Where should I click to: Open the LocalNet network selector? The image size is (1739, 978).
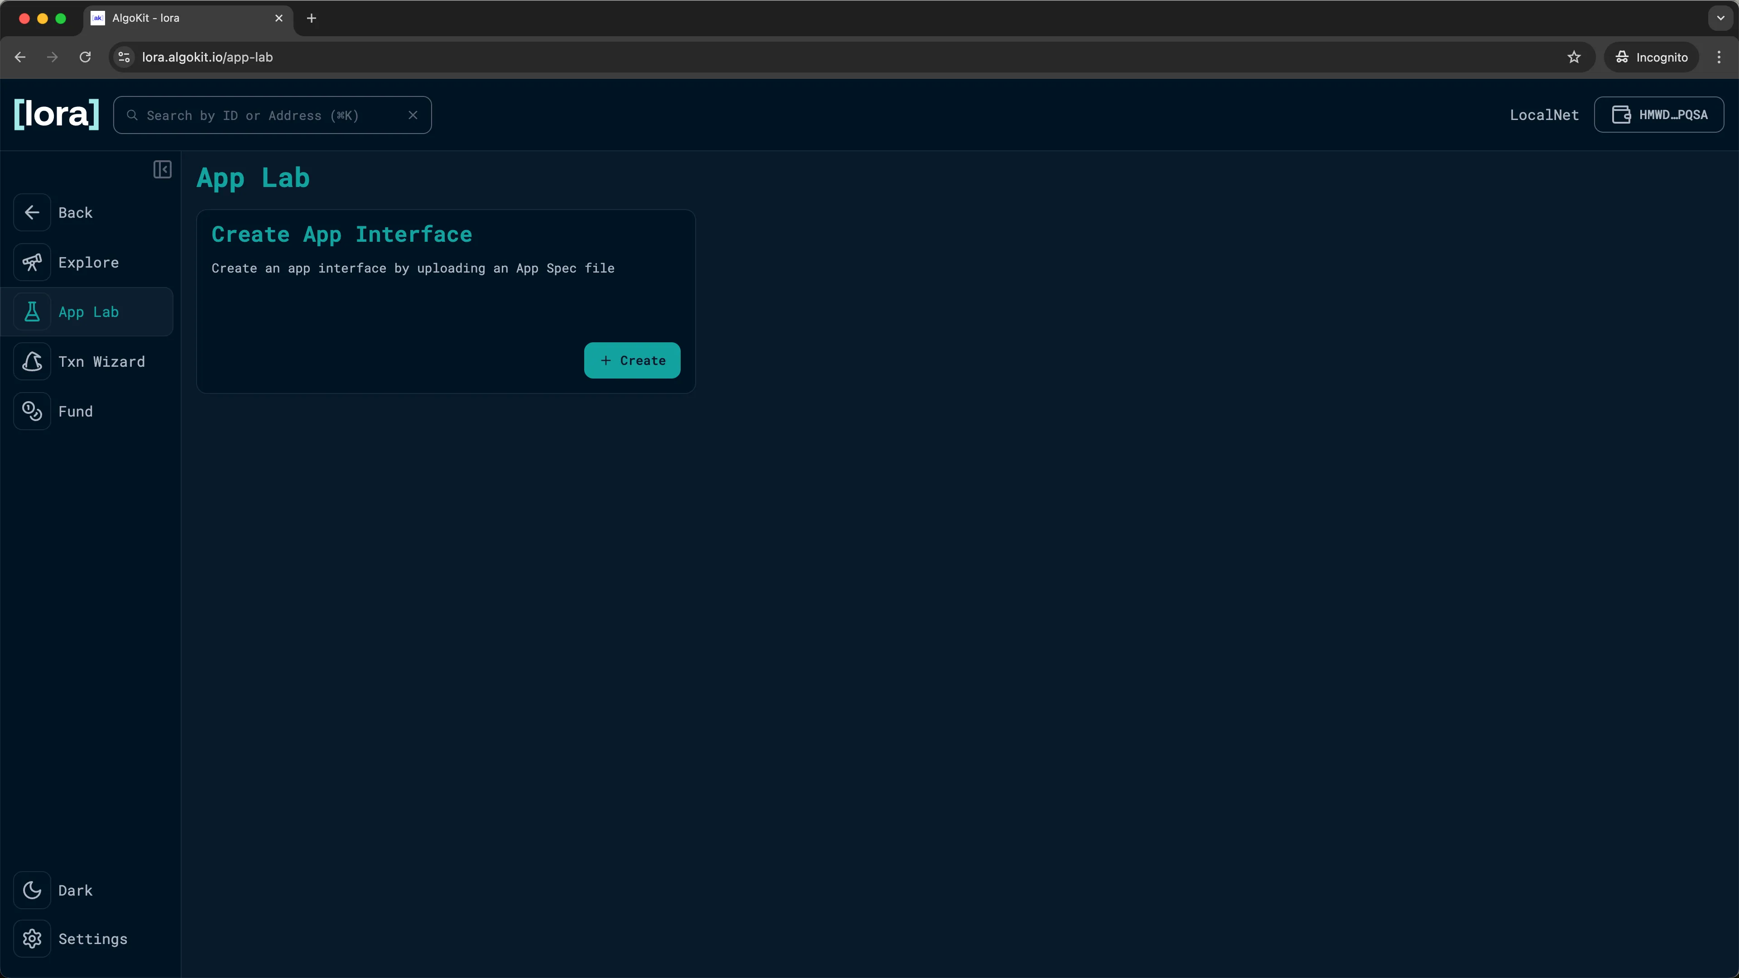pyautogui.click(x=1544, y=115)
